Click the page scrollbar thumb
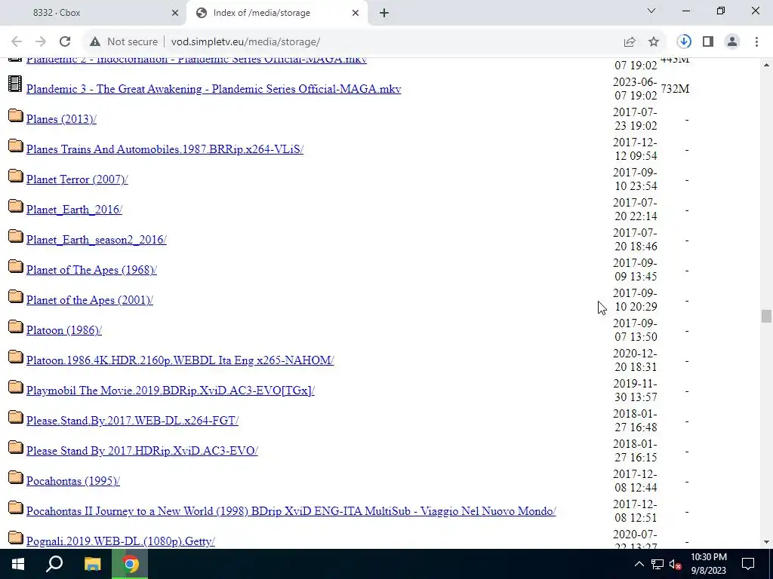This screenshot has height=579, width=773. [x=765, y=316]
